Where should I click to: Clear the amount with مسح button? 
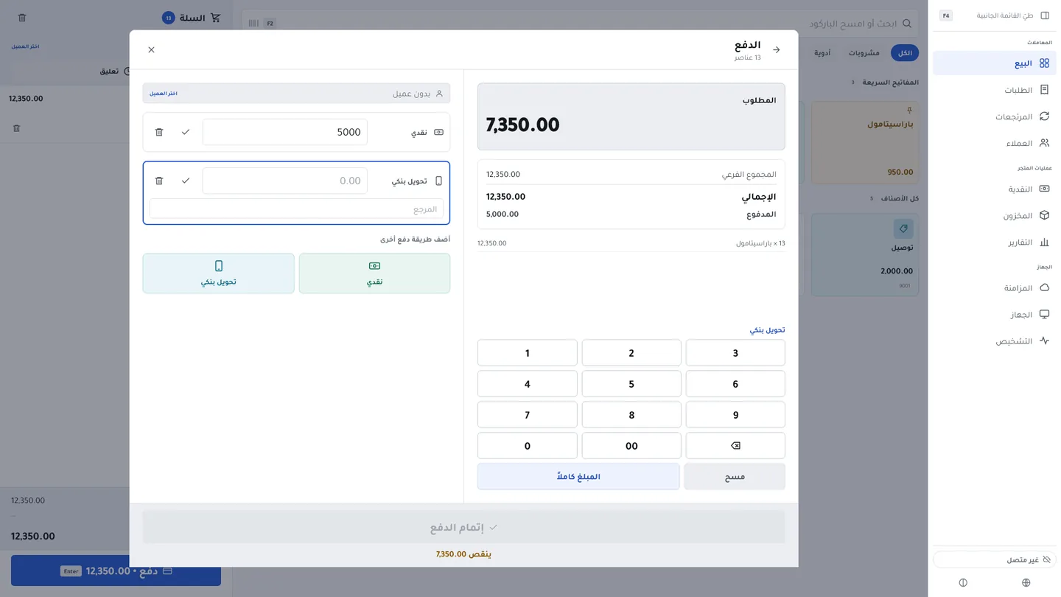pos(735,477)
